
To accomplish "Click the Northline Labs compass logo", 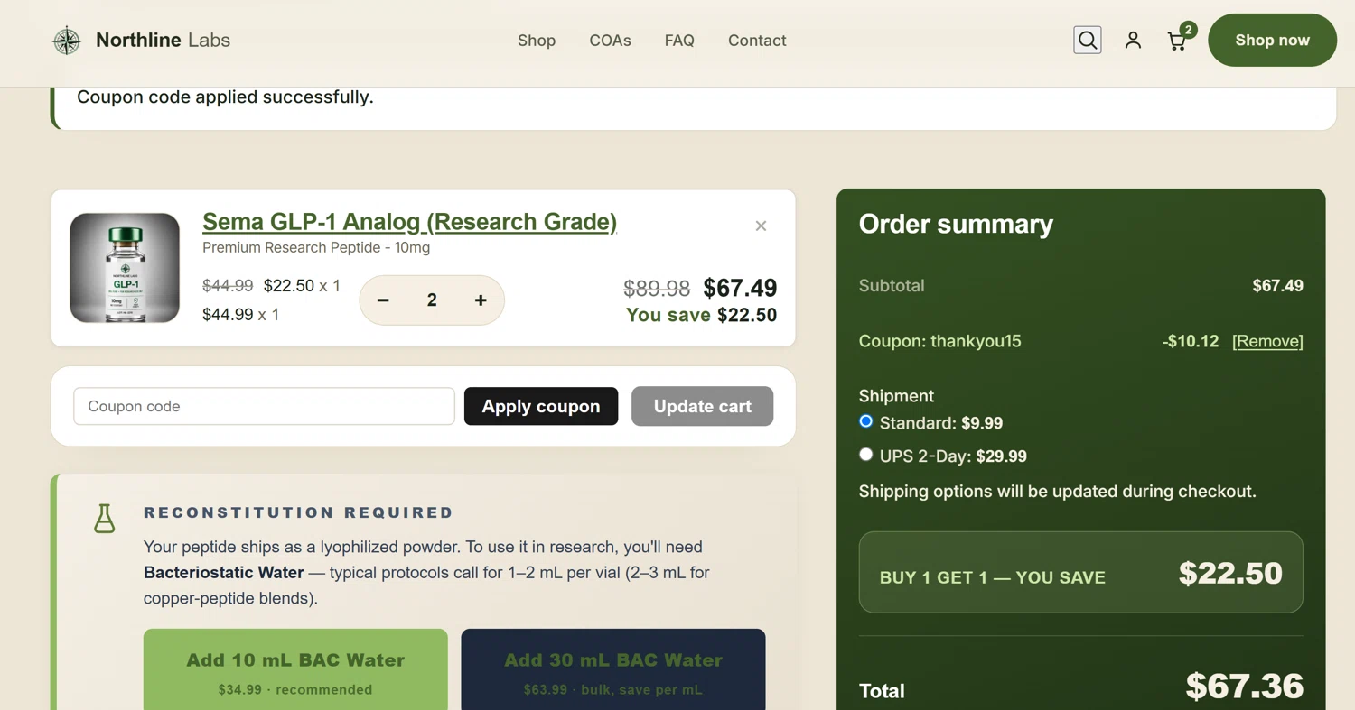I will point(67,41).
